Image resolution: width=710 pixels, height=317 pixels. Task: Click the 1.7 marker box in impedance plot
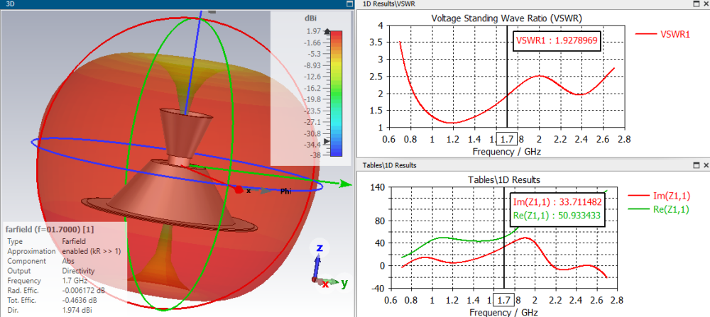(x=503, y=300)
